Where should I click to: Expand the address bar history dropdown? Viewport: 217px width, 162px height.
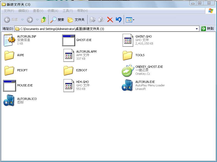[x=197, y=28]
